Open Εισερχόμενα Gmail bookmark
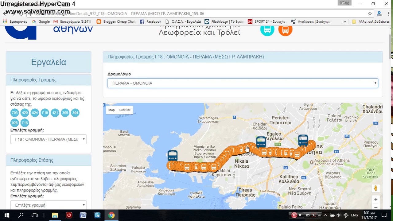 coord(72,21)
